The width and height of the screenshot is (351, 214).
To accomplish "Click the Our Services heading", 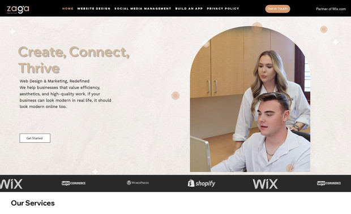I will point(33,203).
